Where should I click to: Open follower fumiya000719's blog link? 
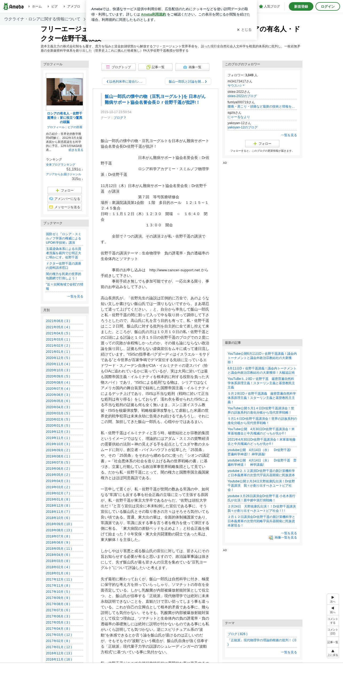click(261, 106)
